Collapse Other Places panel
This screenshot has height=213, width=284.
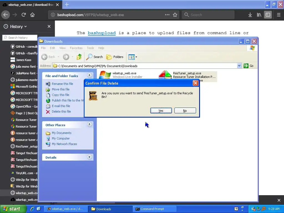[x=89, y=125]
